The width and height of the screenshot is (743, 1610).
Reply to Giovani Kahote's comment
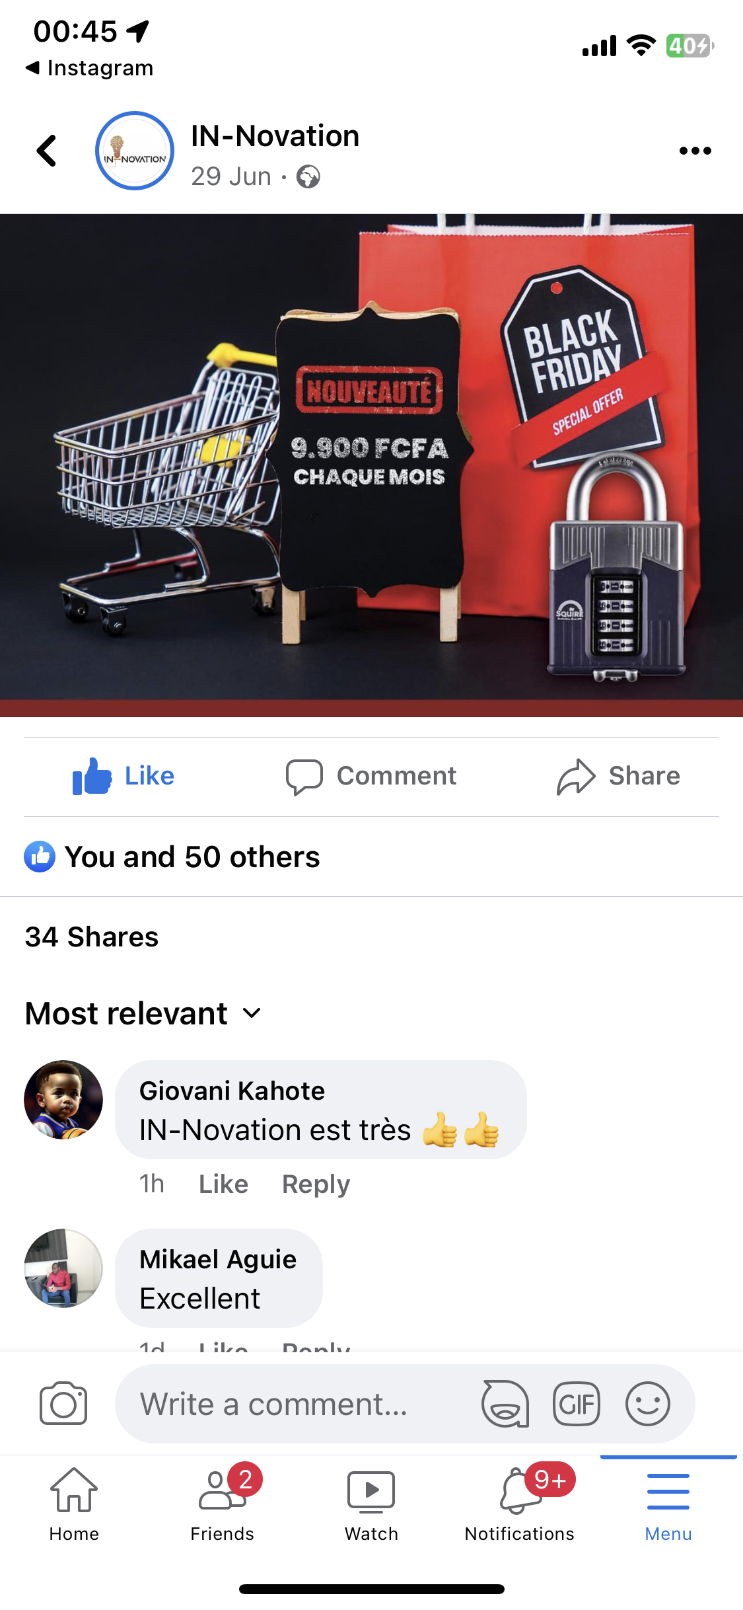pyautogui.click(x=316, y=1184)
